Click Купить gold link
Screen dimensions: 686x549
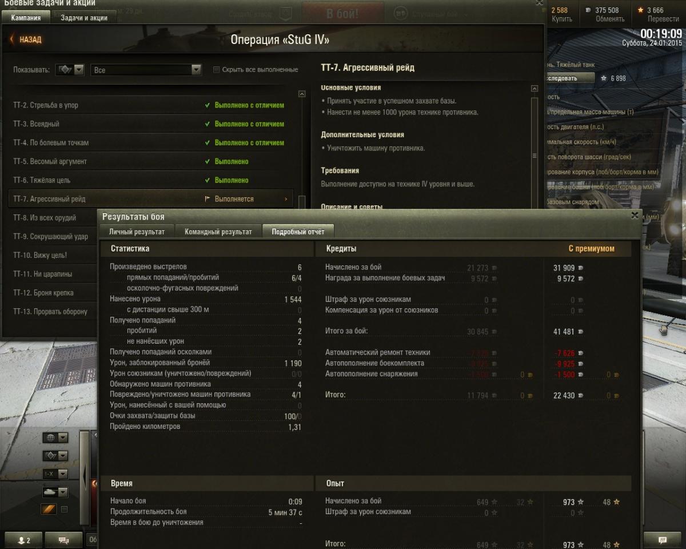(562, 19)
